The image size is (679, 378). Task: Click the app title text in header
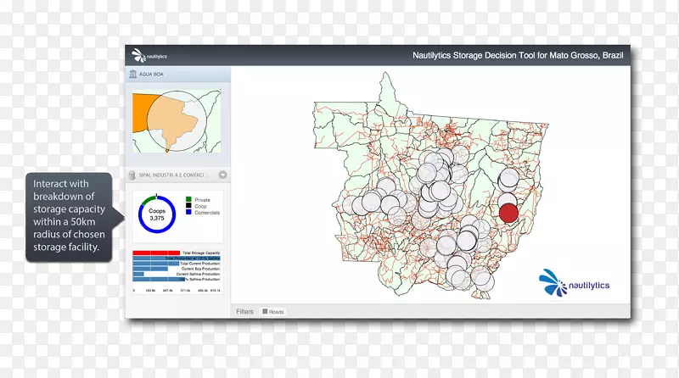click(x=516, y=56)
